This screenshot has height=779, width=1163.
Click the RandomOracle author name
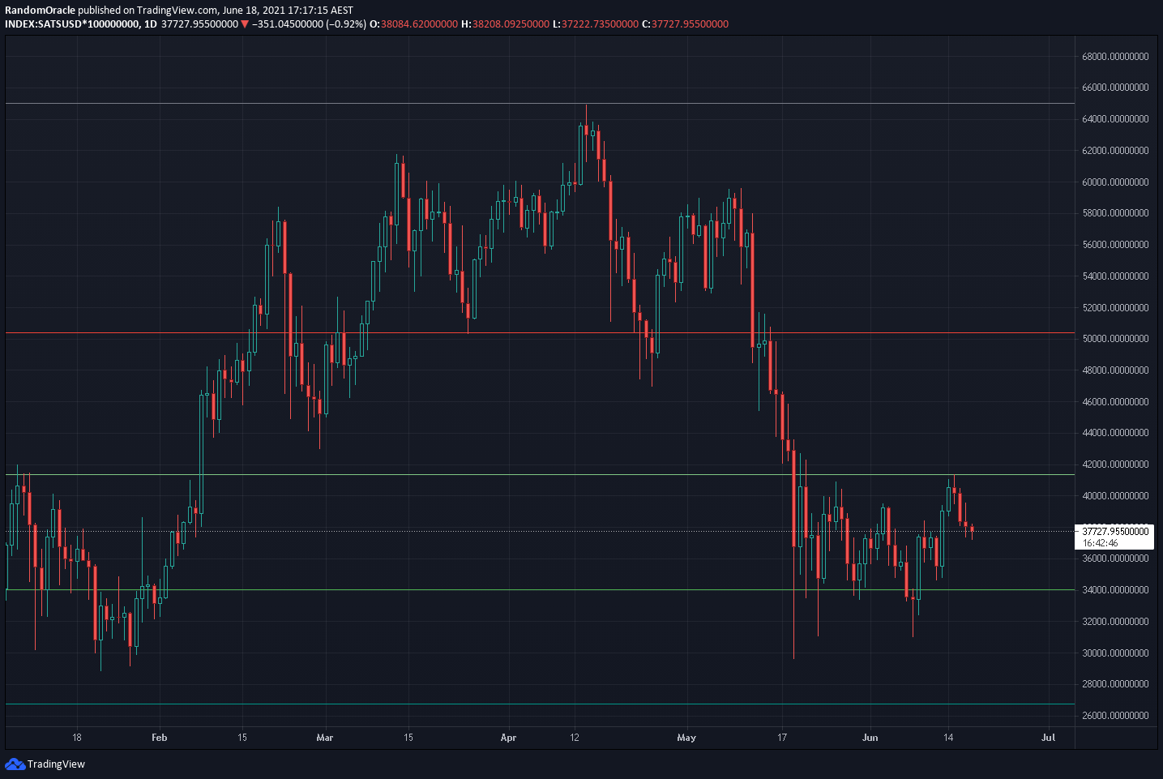pyautogui.click(x=40, y=11)
